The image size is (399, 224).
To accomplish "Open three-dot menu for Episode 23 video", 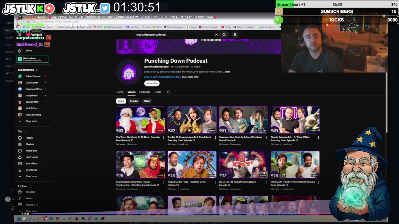I will 164,138.
